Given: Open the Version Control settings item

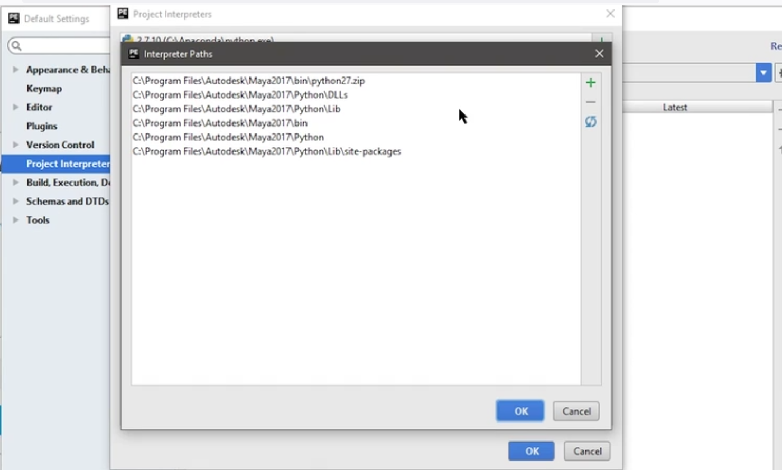Looking at the screenshot, I should point(60,145).
